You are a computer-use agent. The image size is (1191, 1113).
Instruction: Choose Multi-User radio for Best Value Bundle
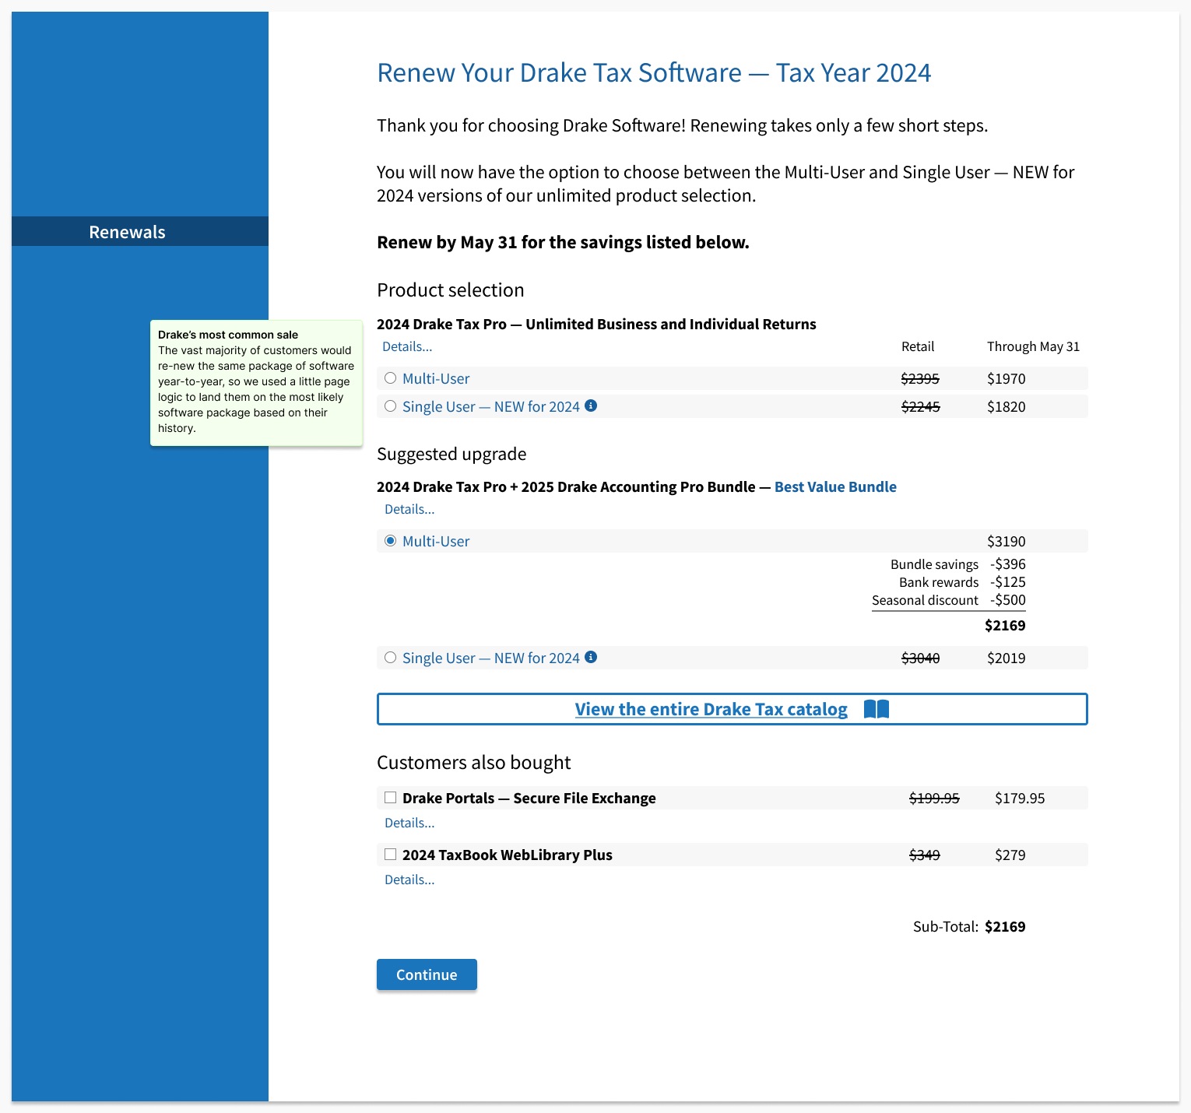point(391,541)
